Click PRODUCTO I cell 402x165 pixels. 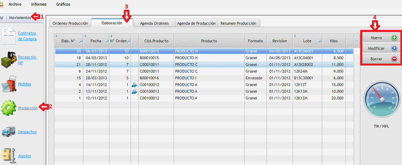[209, 78]
